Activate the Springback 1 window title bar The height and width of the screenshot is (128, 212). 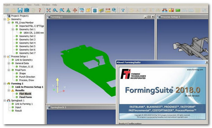click(x=81, y=107)
